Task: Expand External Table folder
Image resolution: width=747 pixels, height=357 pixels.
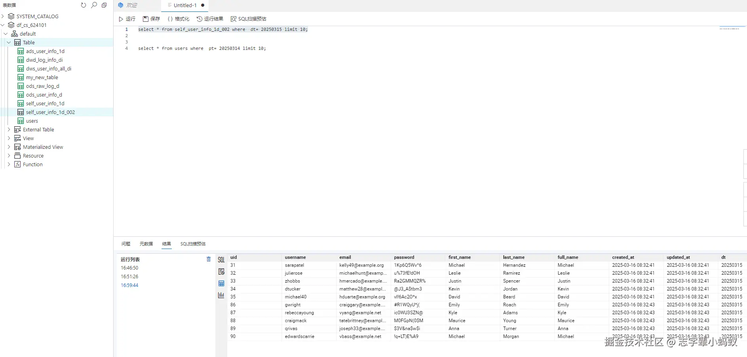Action: pos(9,129)
